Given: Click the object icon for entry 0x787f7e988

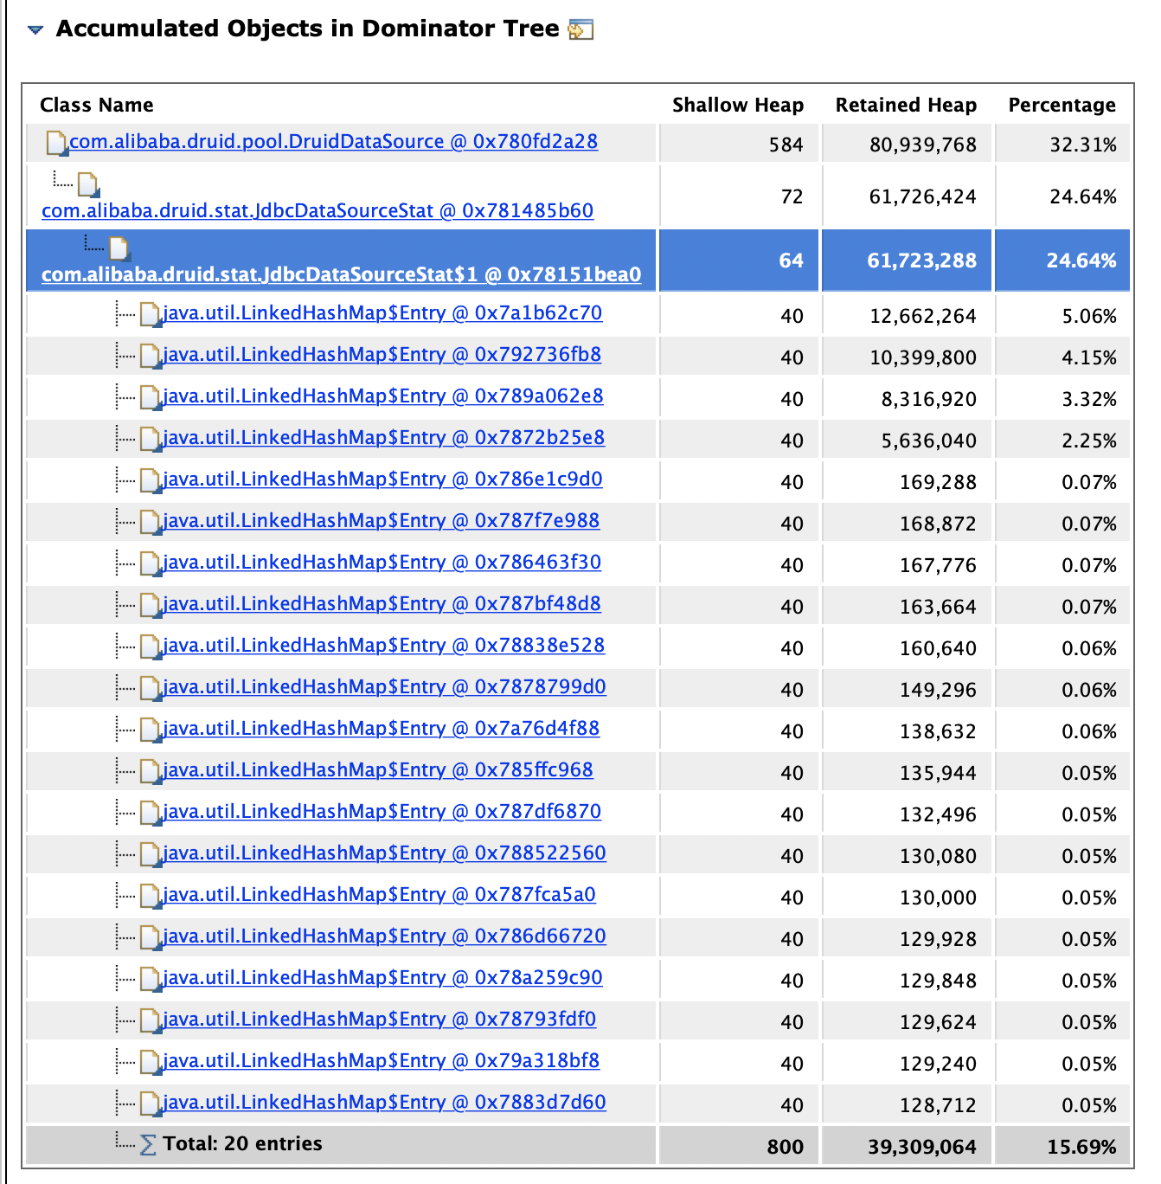Looking at the screenshot, I should 151,522.
